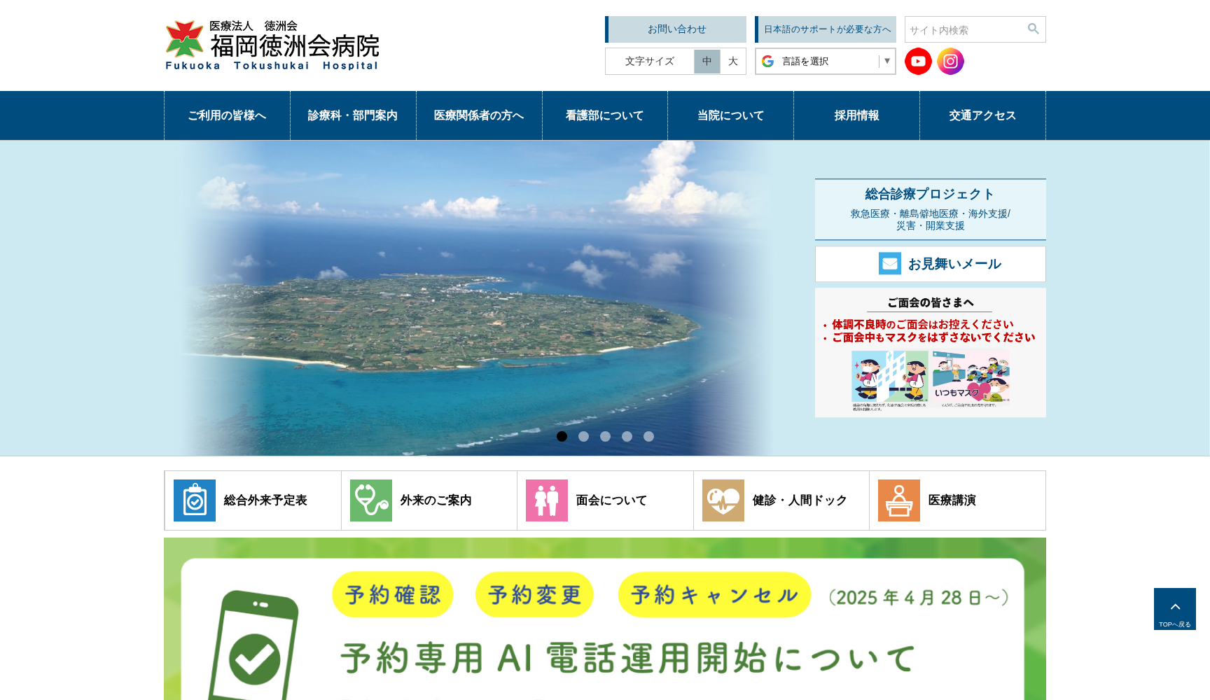Open the 予約専用AI電話 announcement banner
Image resolution: width=1210 pixels, height=700 pixels.
pyautogui.click(x=605, y=619)
